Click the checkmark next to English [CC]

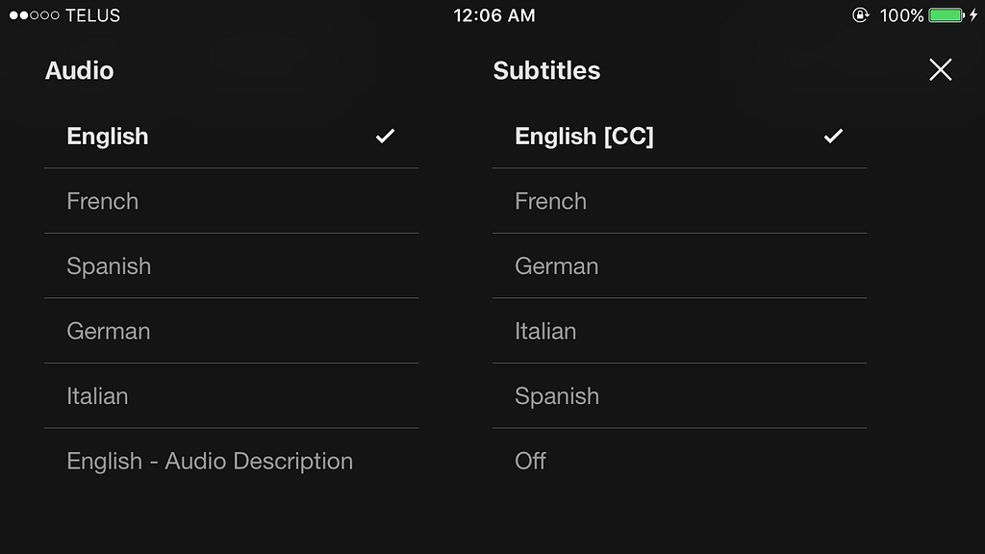(833, 137)
